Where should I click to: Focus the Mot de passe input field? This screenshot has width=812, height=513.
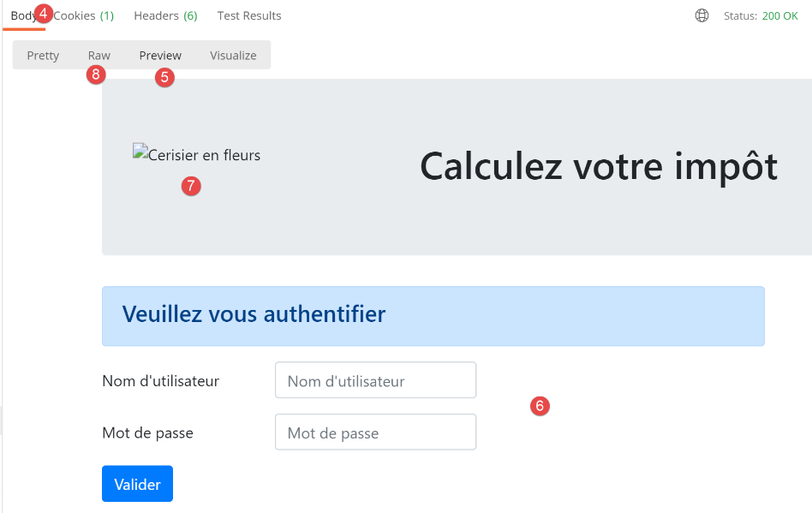click(x=375, y=432)
